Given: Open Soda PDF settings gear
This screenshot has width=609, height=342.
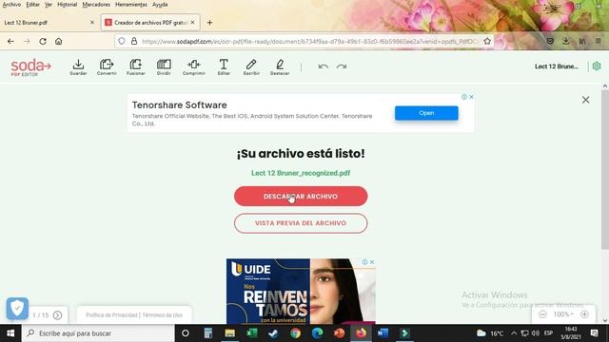Looking at the screenshot, I should [x=597, y=66].
